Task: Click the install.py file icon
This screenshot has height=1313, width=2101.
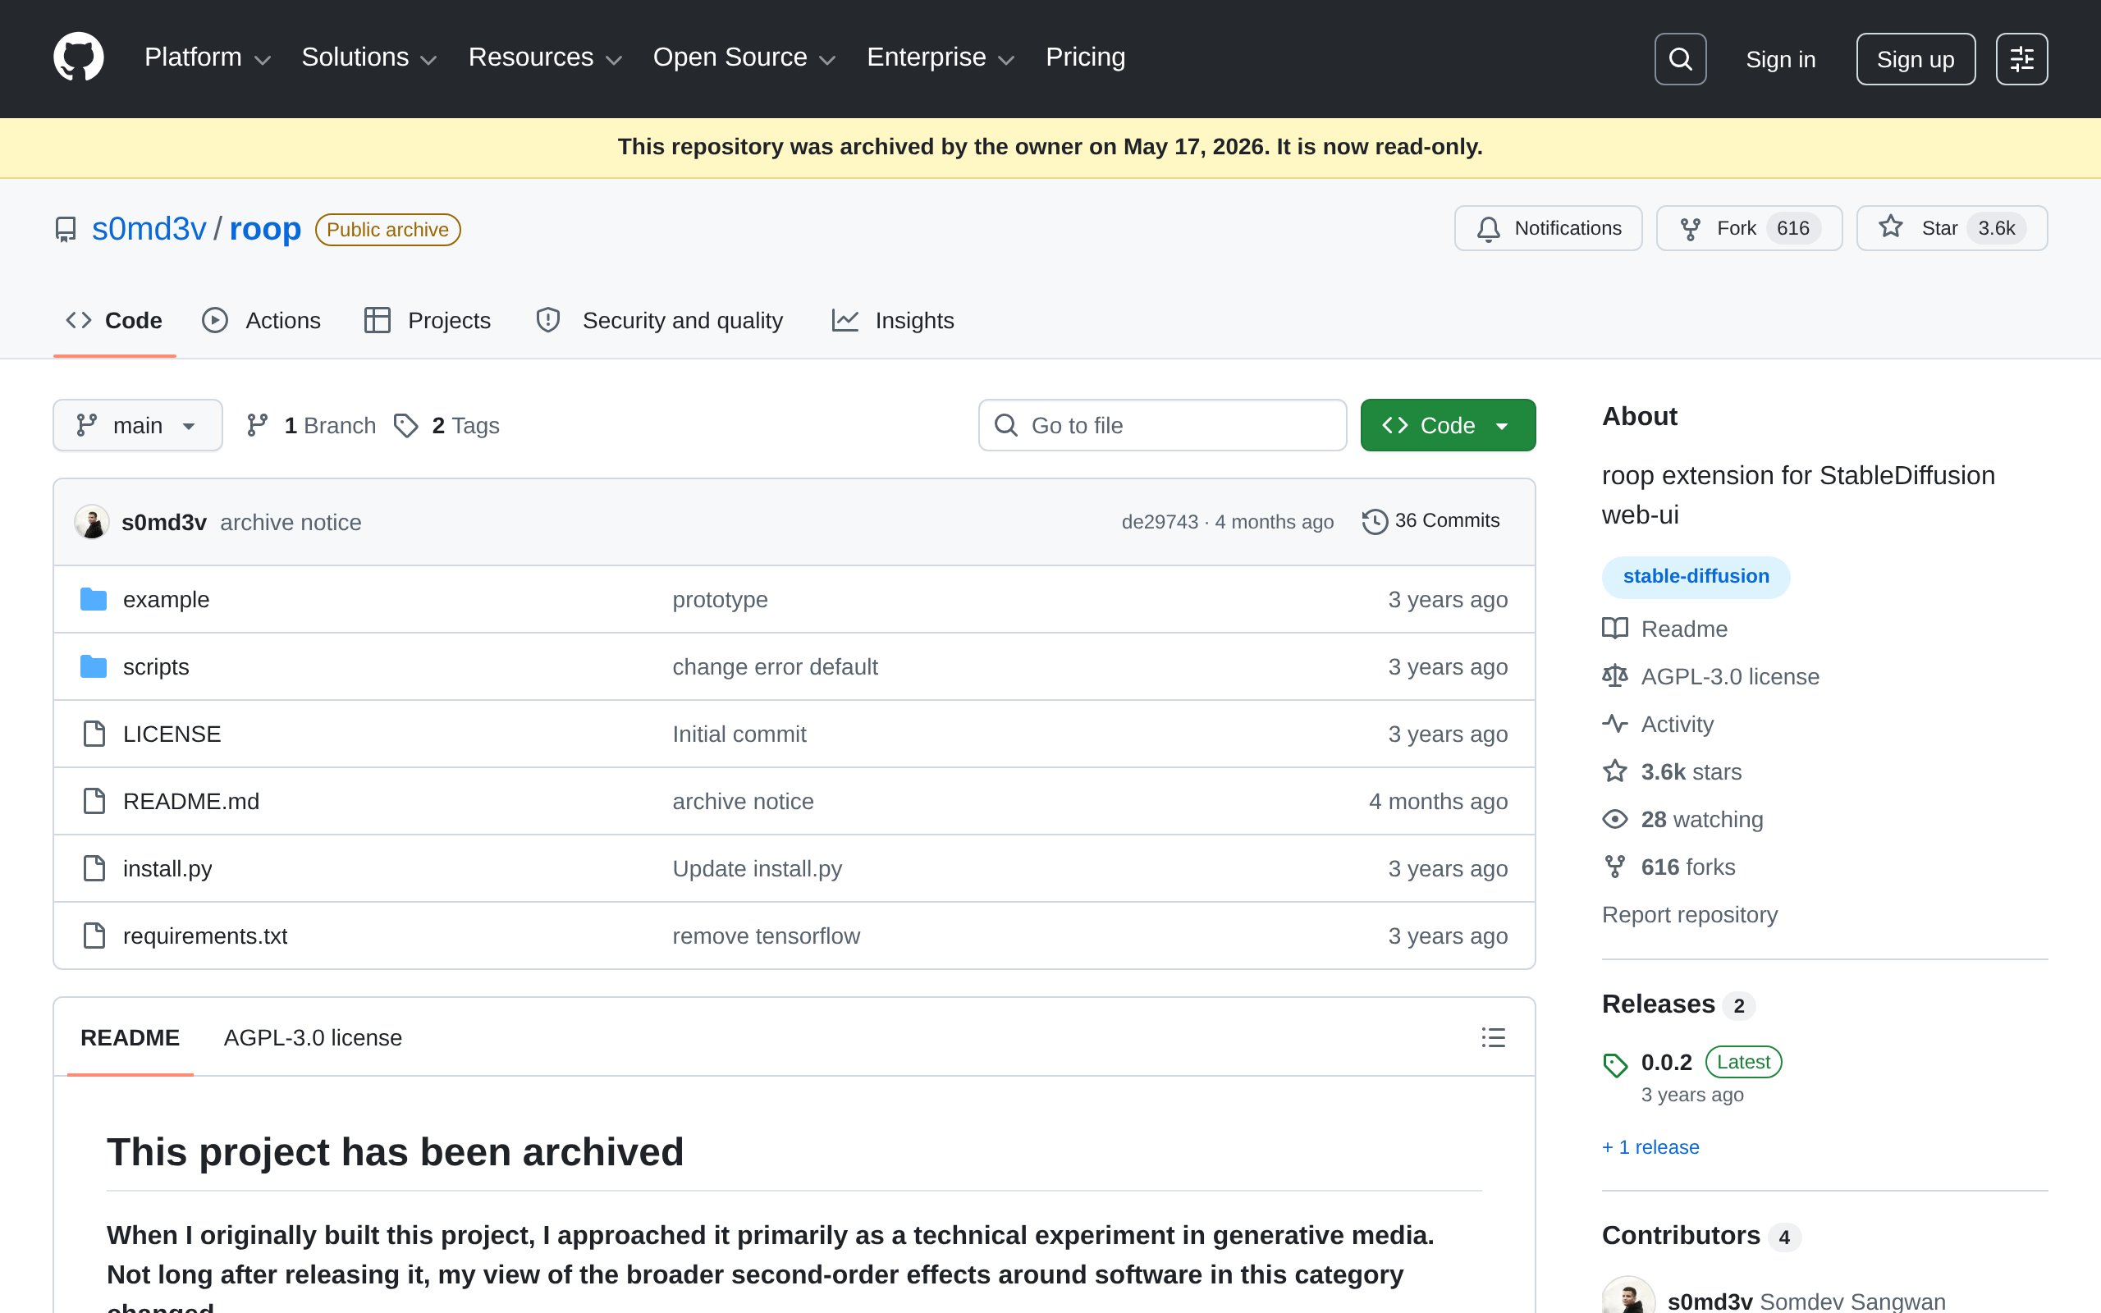Action: pyautogui.click(x=94, y=868)
